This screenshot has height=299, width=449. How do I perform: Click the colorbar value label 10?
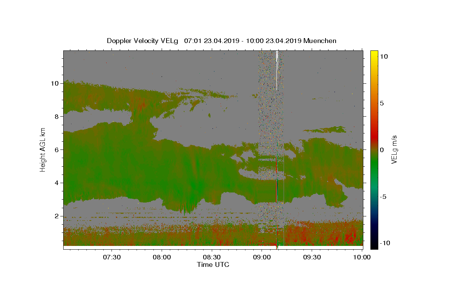coord(384,56)
